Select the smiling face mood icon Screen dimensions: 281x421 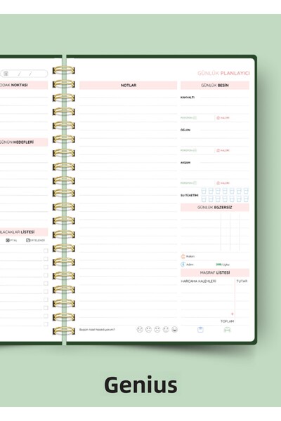(166, 330)
